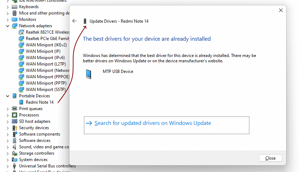Expand the SD host adapters category

point(7,121)
